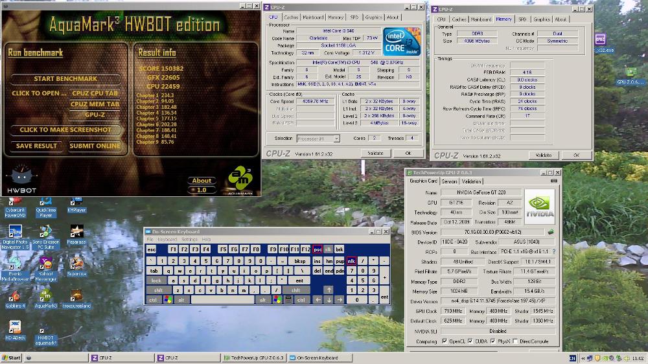
Task: Open KMPlayer desktop icon
Action: pos(76,205)
